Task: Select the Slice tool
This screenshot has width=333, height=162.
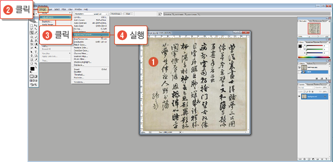Action: (36, 32)
